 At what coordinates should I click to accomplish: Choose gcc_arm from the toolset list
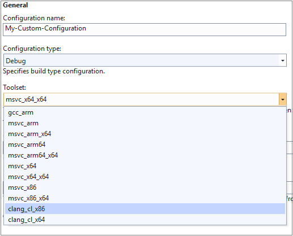tap(145, 112)
